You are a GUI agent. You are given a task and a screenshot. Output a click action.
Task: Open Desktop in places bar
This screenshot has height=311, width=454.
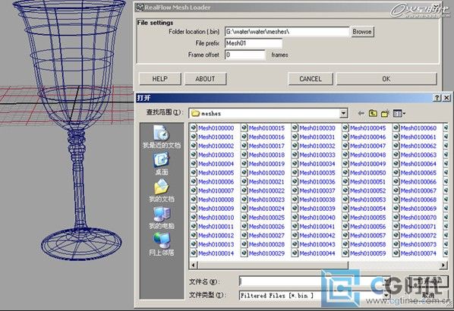pyautogui.click(x=161, y=164)
